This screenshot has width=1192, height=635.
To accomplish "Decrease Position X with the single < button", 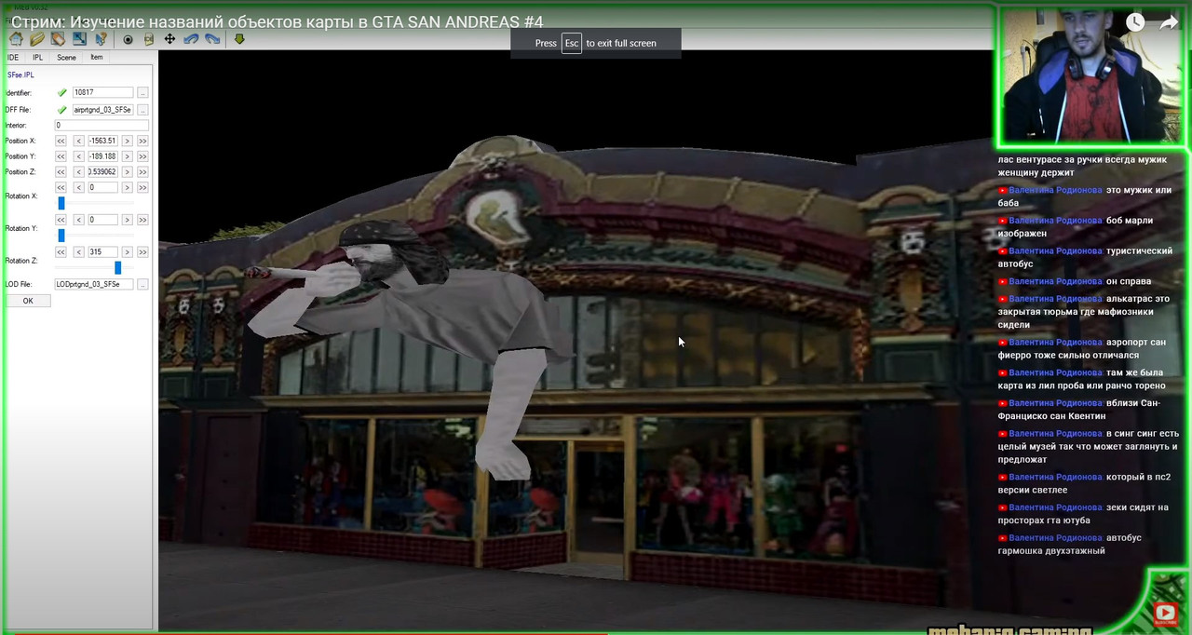I will 78,141.
